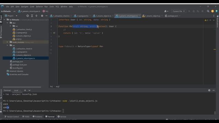Click the gutter icon on line 5

point(54,33)
